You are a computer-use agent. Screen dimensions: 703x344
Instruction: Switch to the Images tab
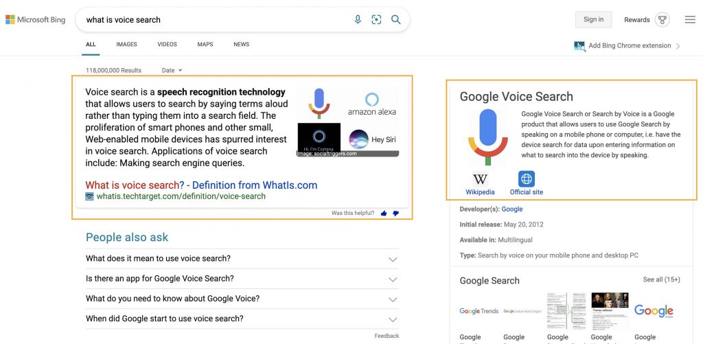pos(126,45)
